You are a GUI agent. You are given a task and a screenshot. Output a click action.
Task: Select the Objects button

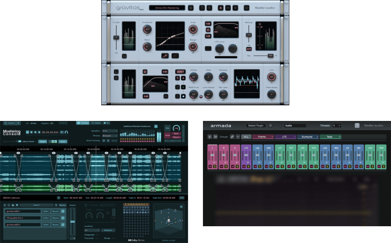pos(176,137)
